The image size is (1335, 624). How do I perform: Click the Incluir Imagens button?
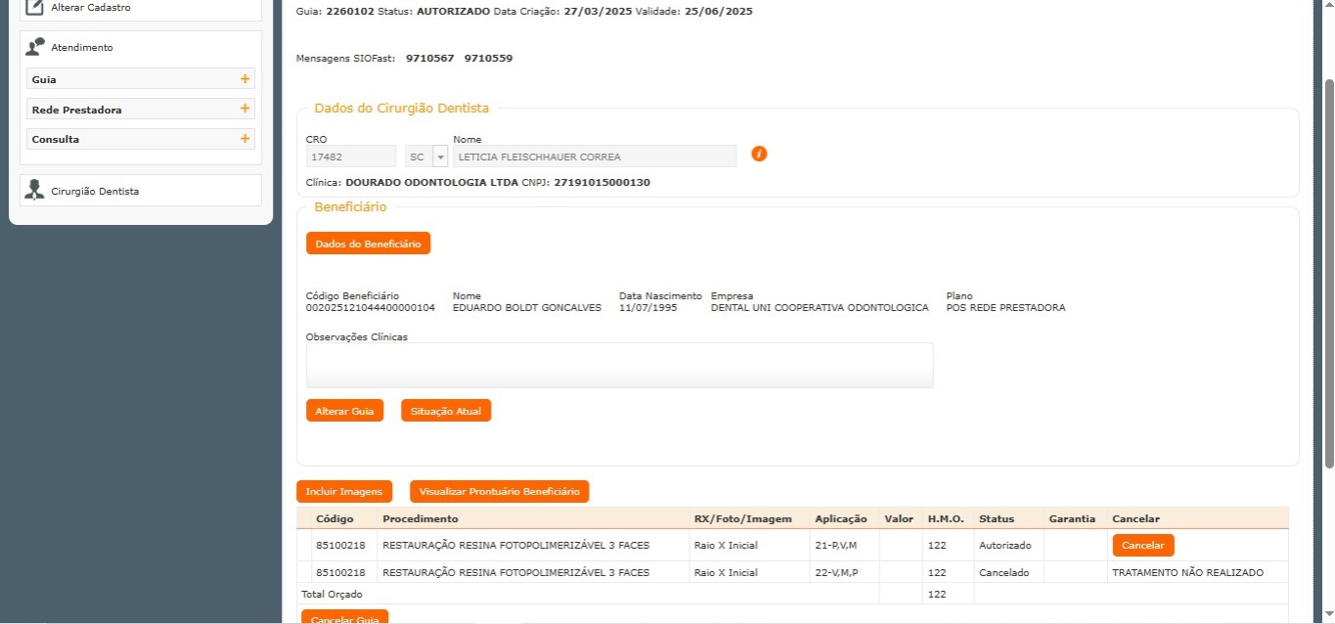pyautogui.click(x=343, y=491)
